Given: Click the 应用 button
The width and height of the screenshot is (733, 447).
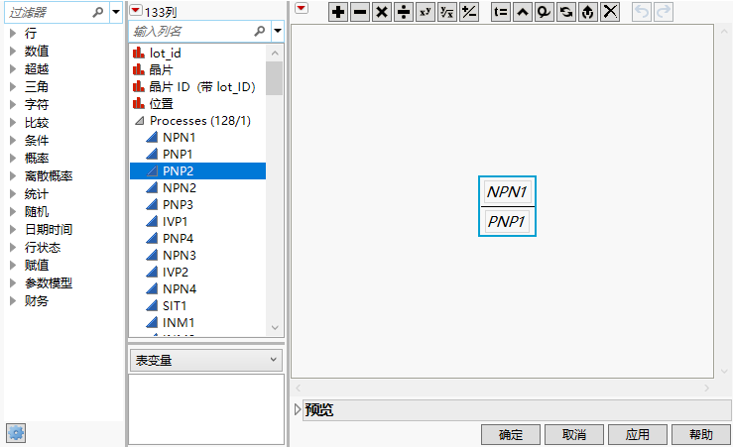Looking at the screenshot, I should click(x=638, y=435).
